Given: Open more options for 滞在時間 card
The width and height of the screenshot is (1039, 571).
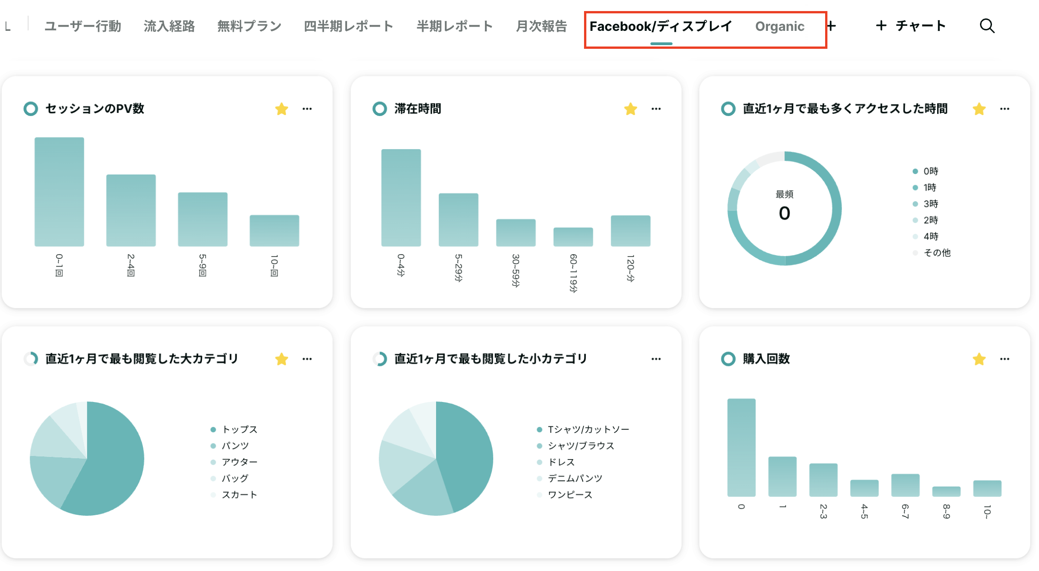Looking at the screenshot, I should pyautogui.click(x=656, y=109).
